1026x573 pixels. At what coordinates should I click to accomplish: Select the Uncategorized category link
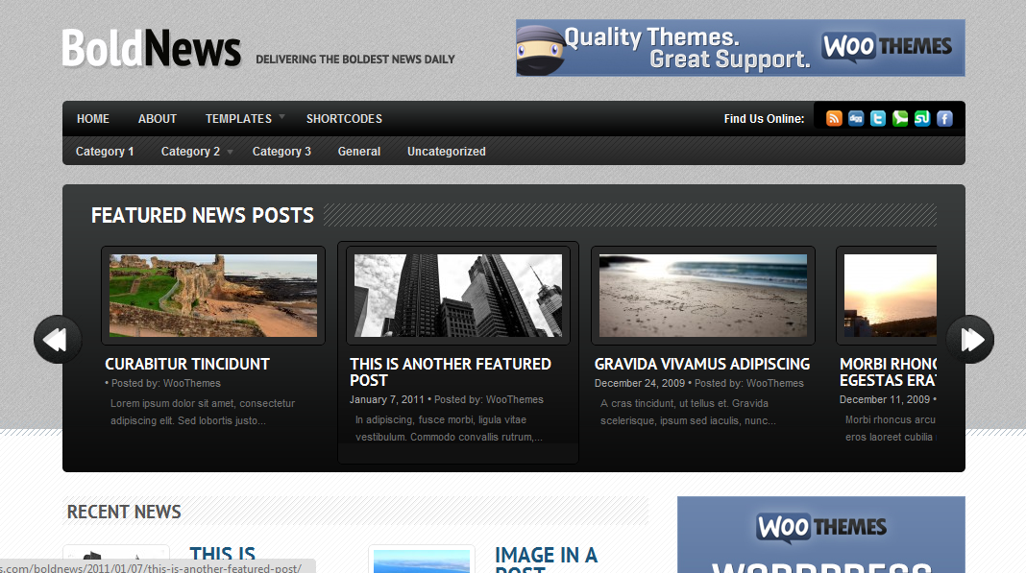click(447, 151)
